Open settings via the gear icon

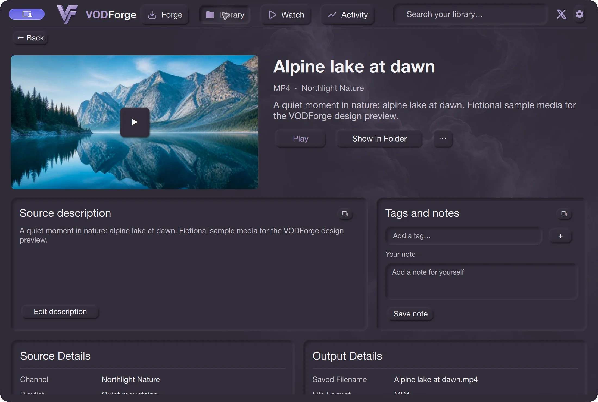tap(580, 14)
